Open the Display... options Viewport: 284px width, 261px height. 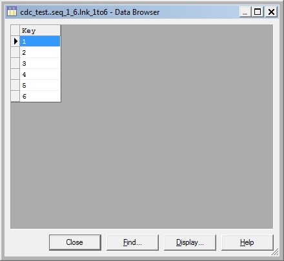(190, 242)
